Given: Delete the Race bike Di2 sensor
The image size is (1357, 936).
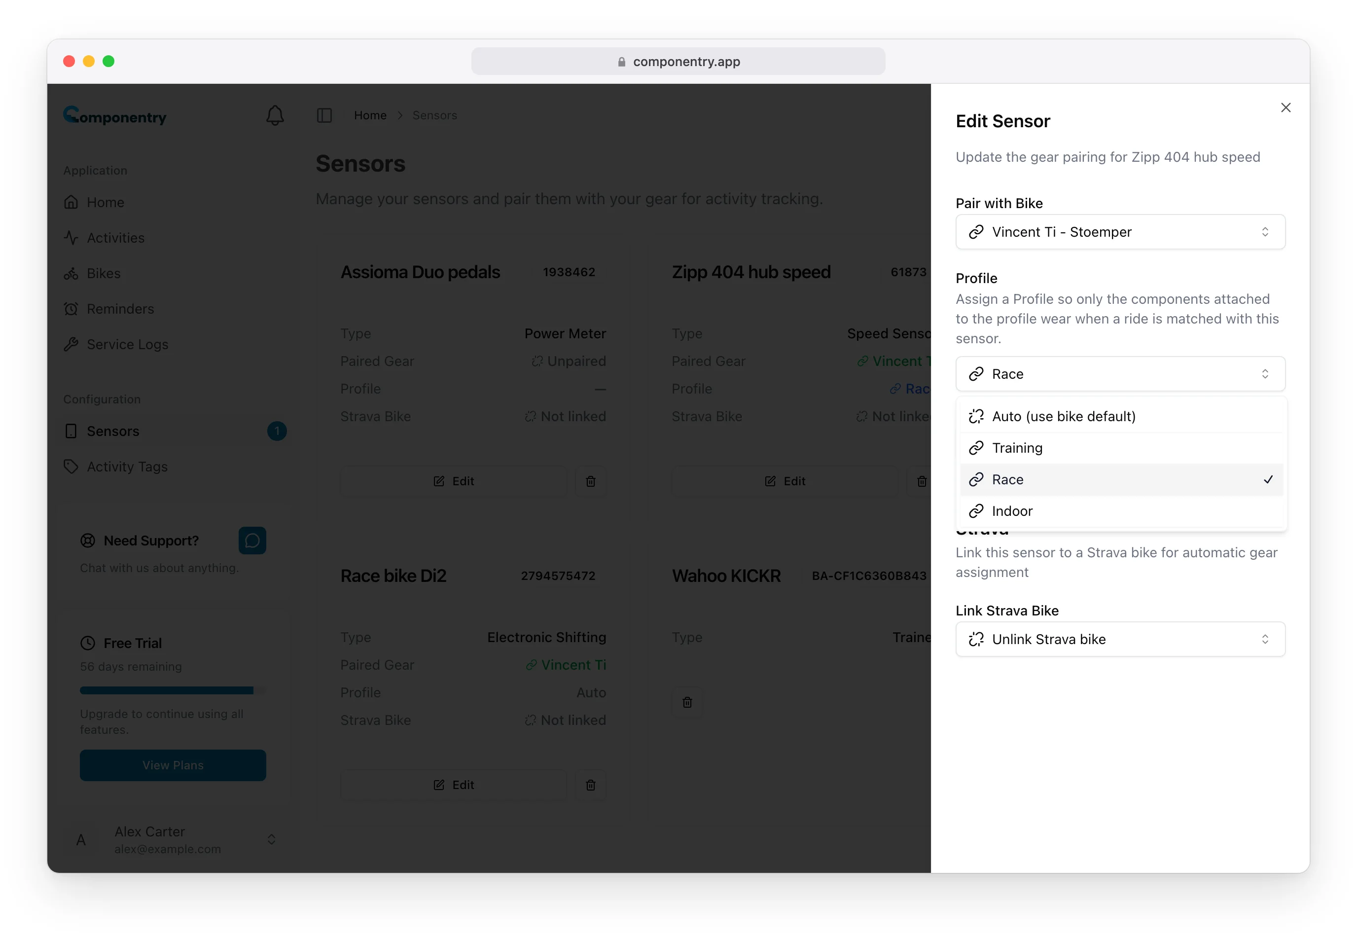Looking at the screenshot, I should coord(591,785).
